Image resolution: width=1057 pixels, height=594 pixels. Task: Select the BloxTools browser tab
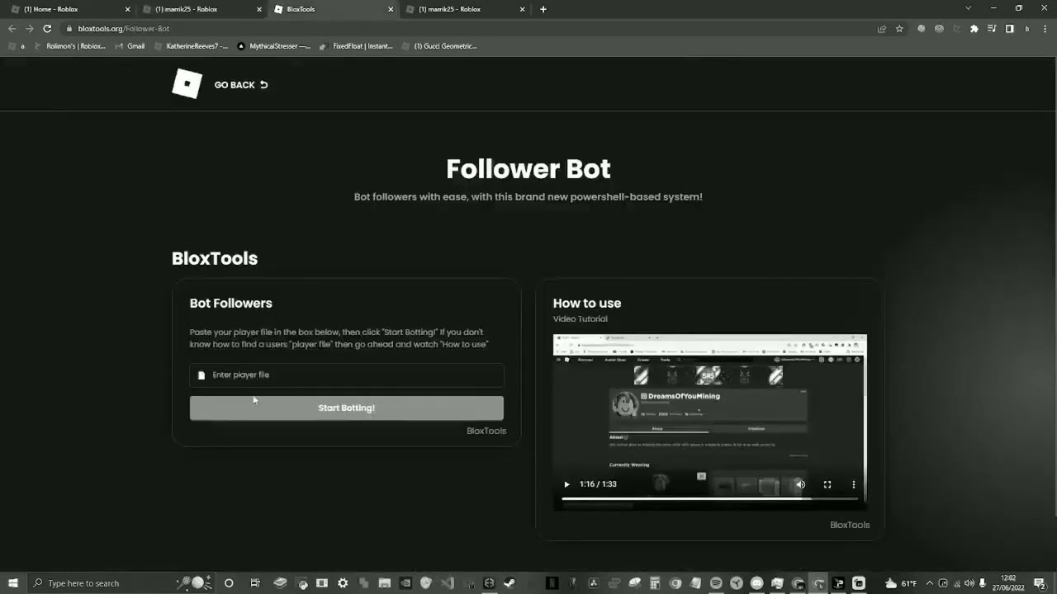coord(332,9)
